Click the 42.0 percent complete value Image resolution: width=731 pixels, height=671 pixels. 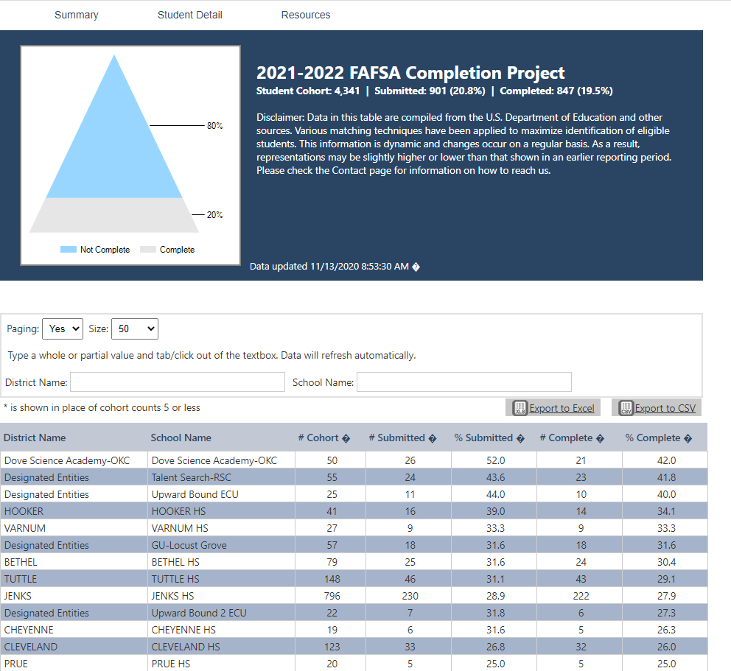(x=666, y=460)
